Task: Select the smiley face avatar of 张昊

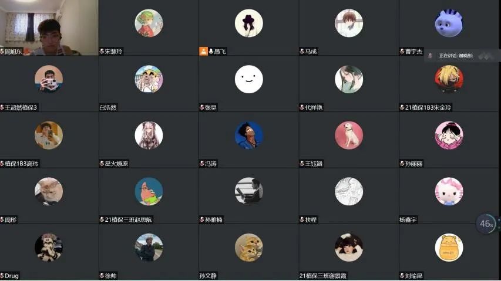Action: click(248, 79)
